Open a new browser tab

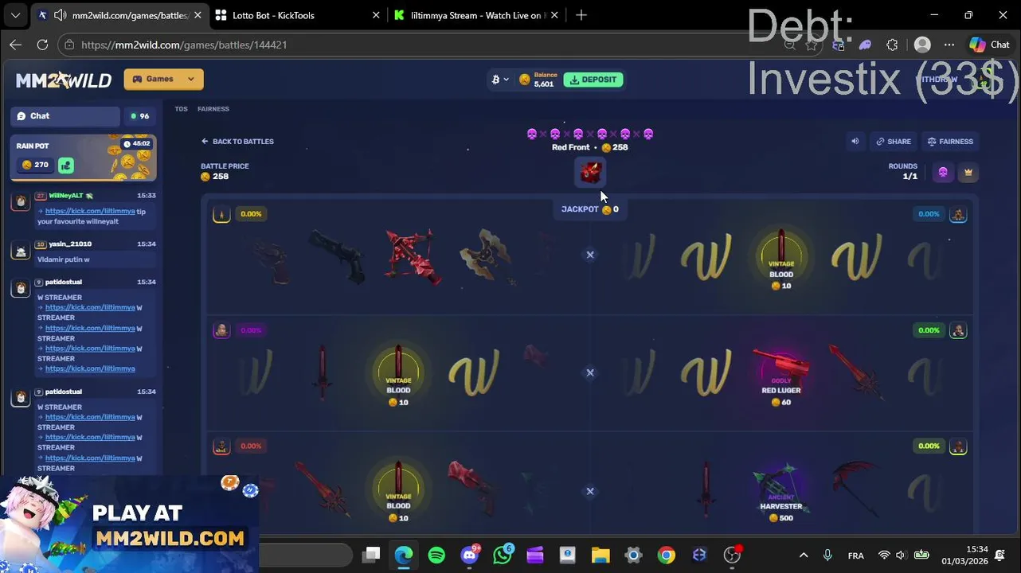point(581,15)
